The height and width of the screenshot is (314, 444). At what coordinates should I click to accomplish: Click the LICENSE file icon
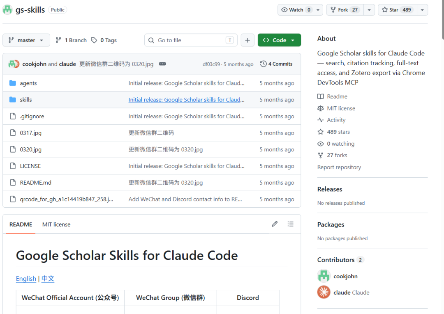(13, 166)
